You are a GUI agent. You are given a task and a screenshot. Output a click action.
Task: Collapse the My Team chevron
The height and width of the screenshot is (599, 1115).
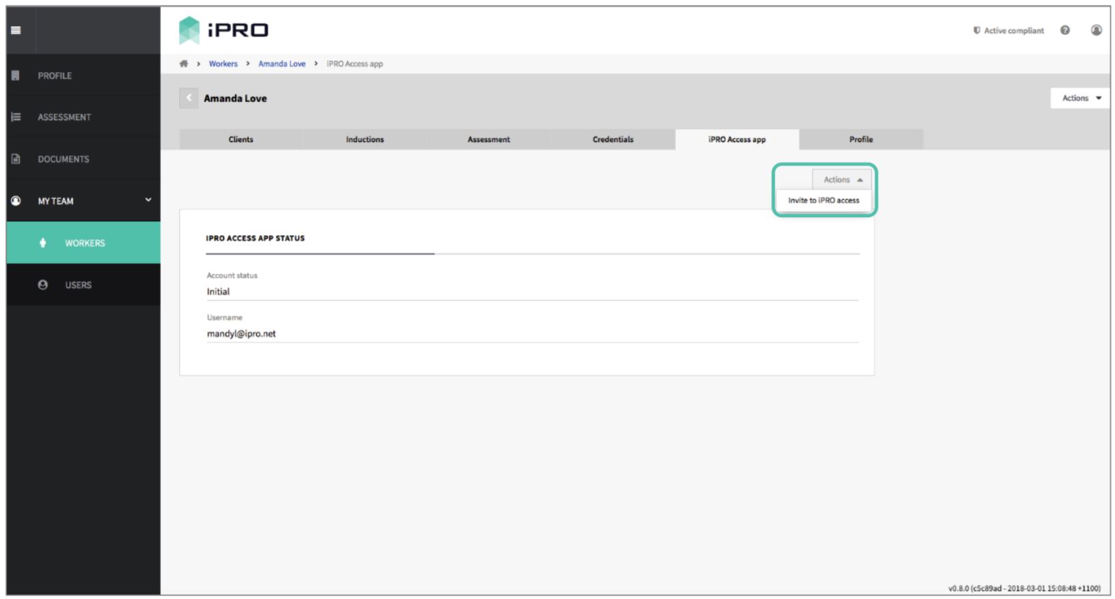point(148,200)
